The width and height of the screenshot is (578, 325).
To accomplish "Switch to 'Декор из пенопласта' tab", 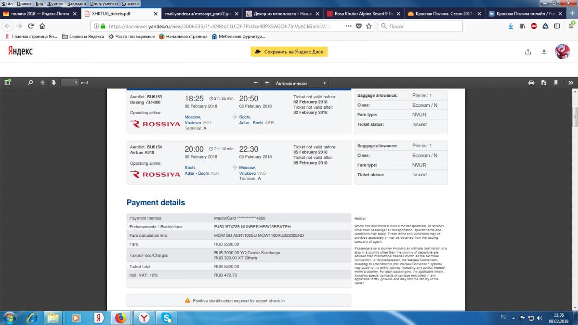I will [x=282, y=13].
